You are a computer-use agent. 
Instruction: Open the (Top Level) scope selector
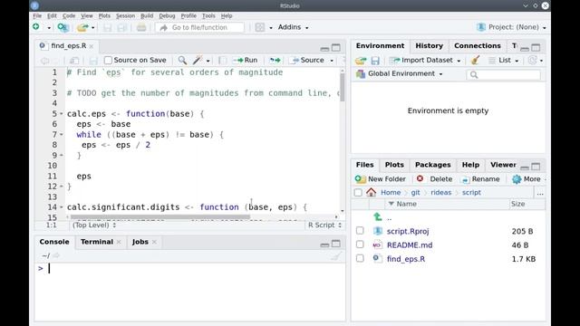(94, 225)
